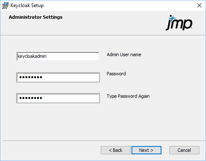Proceed with the Next > button
The height and width of the screenshot is (161, 206).
click(146, 150)
